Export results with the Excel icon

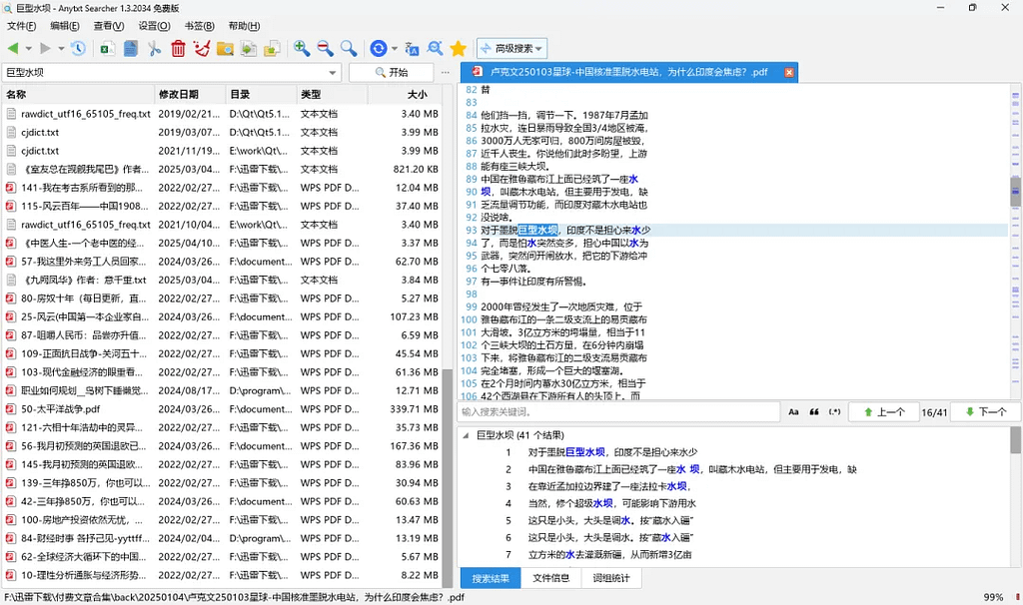pos(106,48)
